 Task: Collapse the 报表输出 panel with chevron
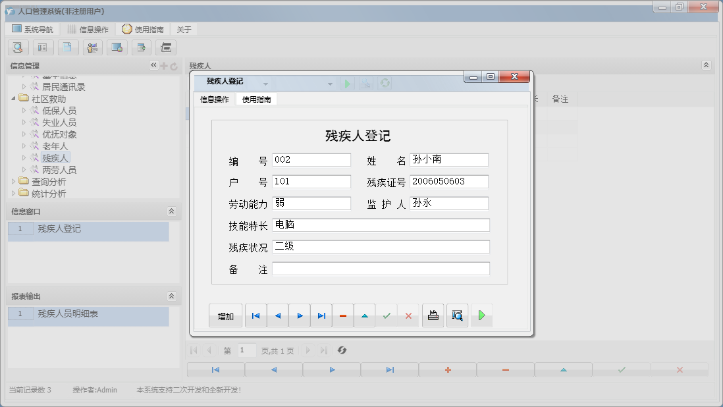point(171,296)
